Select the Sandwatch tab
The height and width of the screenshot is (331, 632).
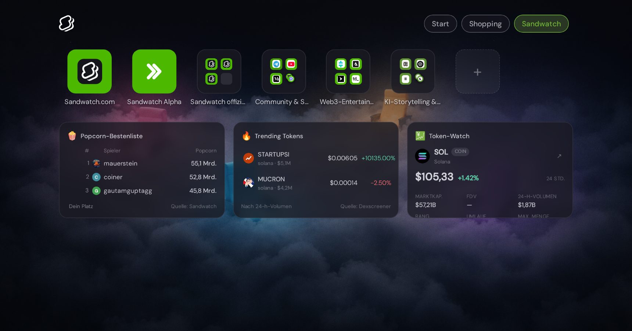pos(541,24)
